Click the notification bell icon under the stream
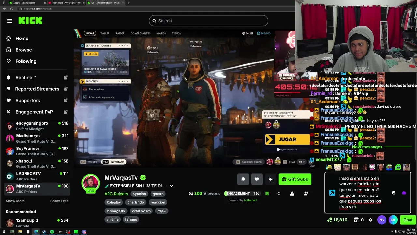This screenshot has width=417, height=235. pyautogui.click(x=243, y=179)
